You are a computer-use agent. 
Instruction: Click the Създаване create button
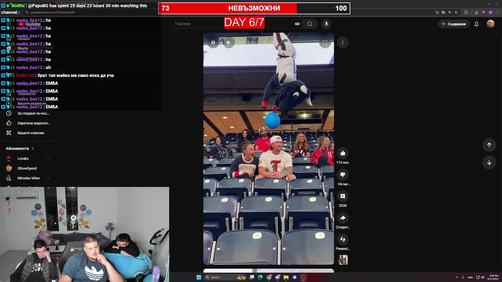[454, 24]
